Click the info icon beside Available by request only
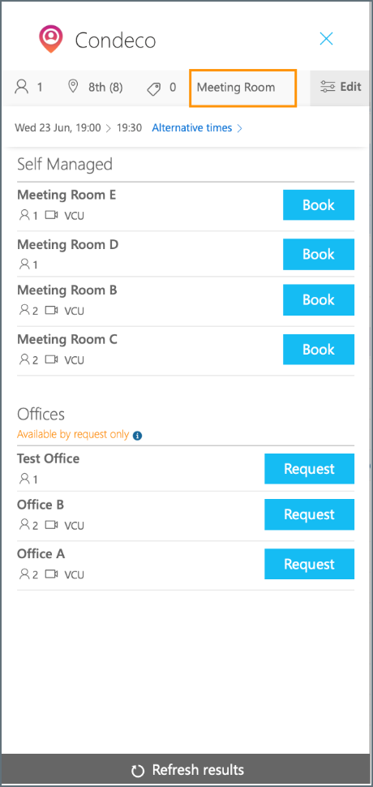 pos(137,436)
